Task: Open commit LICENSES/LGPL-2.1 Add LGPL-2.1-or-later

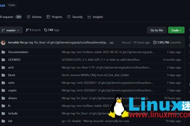Action: tap(101, 60)
